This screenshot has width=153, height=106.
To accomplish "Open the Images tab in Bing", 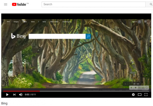I will pos(16,22).
